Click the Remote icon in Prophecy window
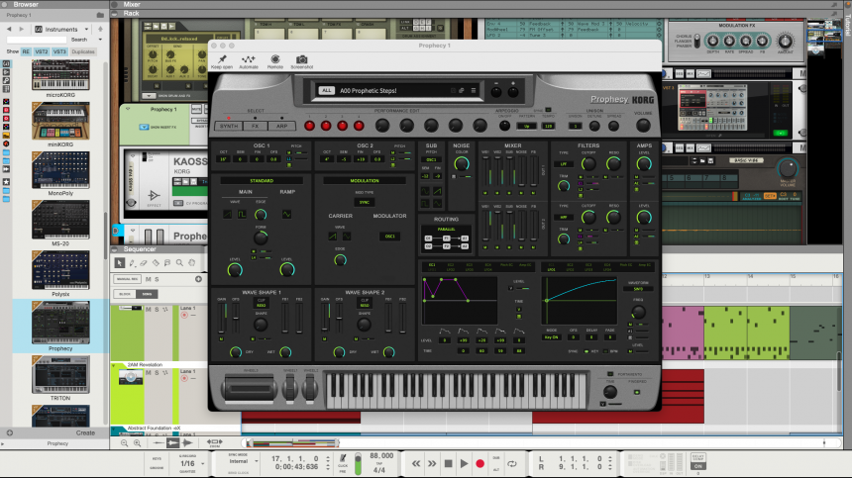Screen dimensions: 852x478 pyautogui.click(x=275, y=59)
